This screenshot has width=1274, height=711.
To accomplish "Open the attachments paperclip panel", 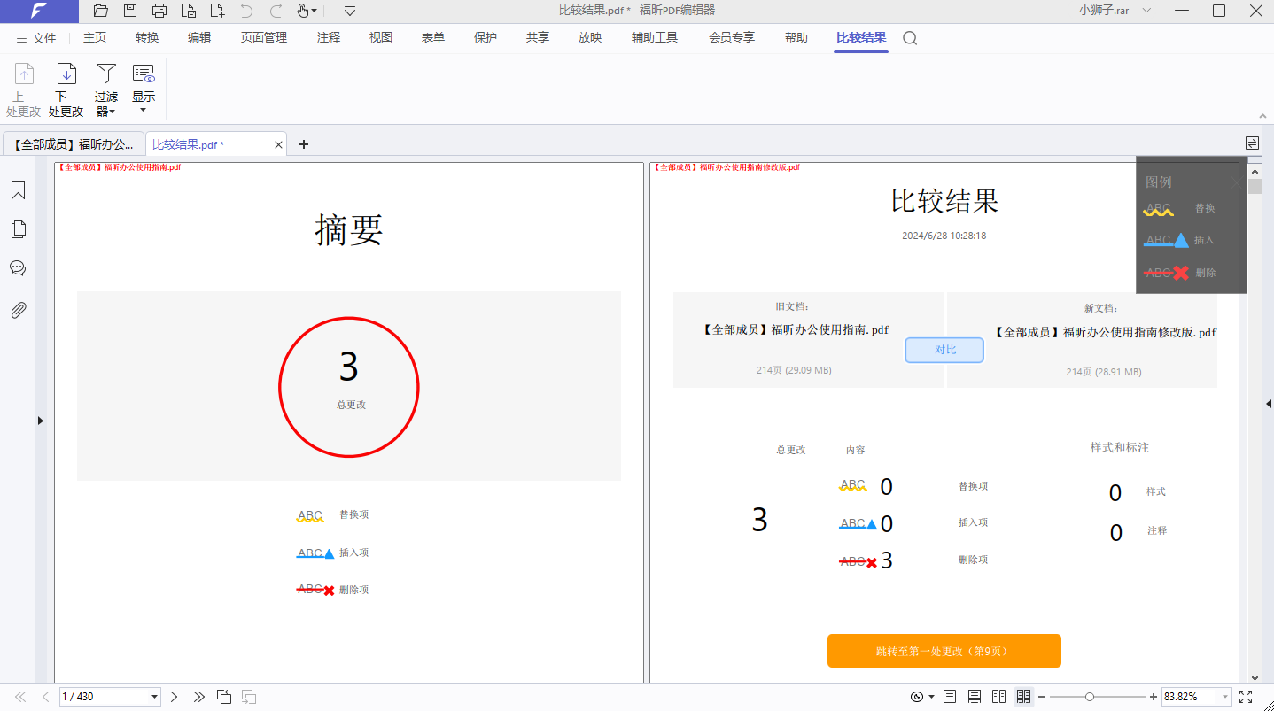I will point(18,310).
